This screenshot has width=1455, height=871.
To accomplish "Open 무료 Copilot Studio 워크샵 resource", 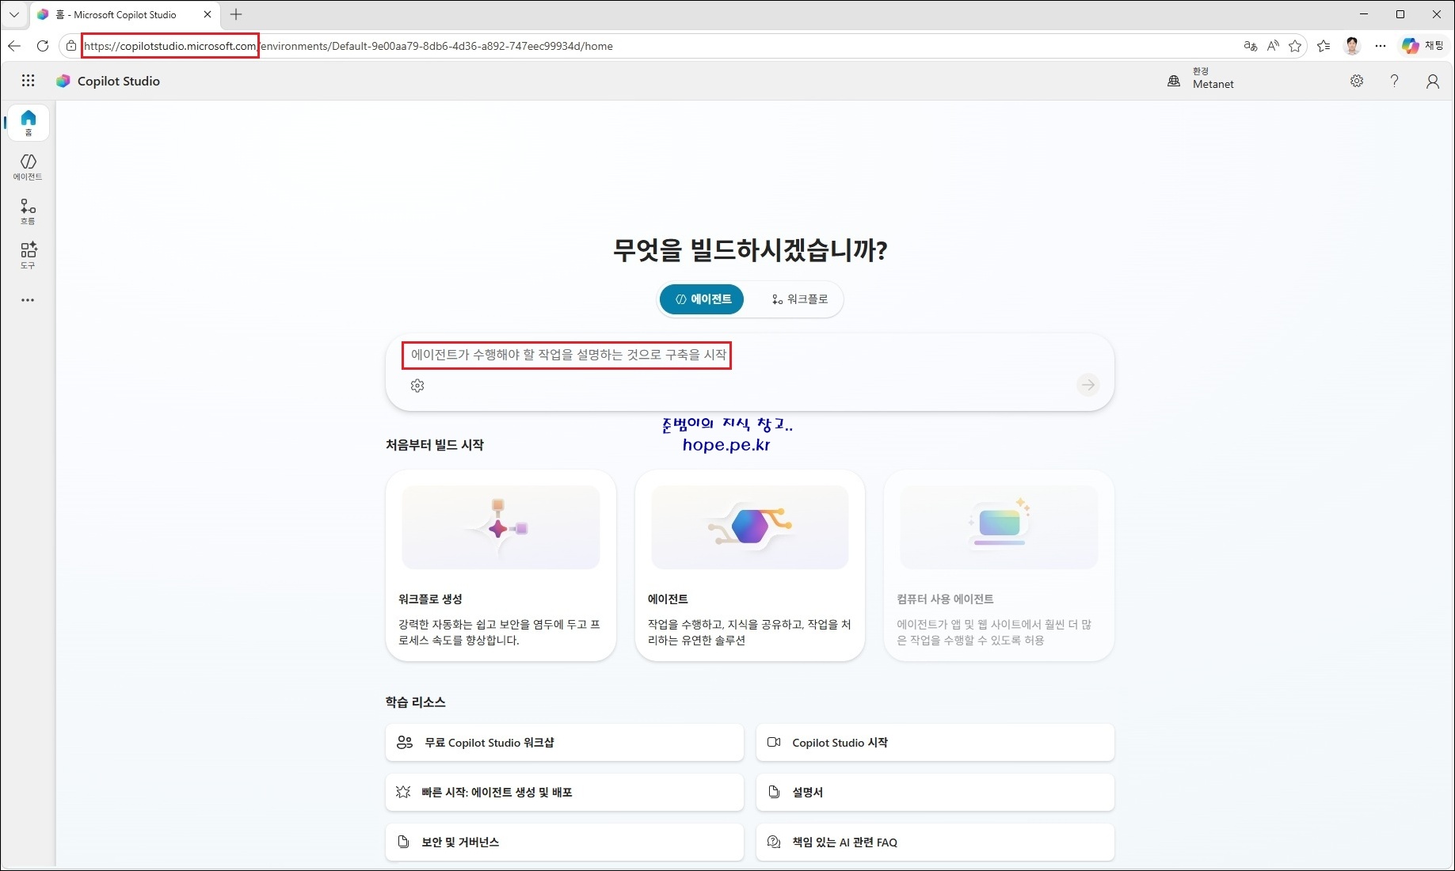I will tap(565, 743).
